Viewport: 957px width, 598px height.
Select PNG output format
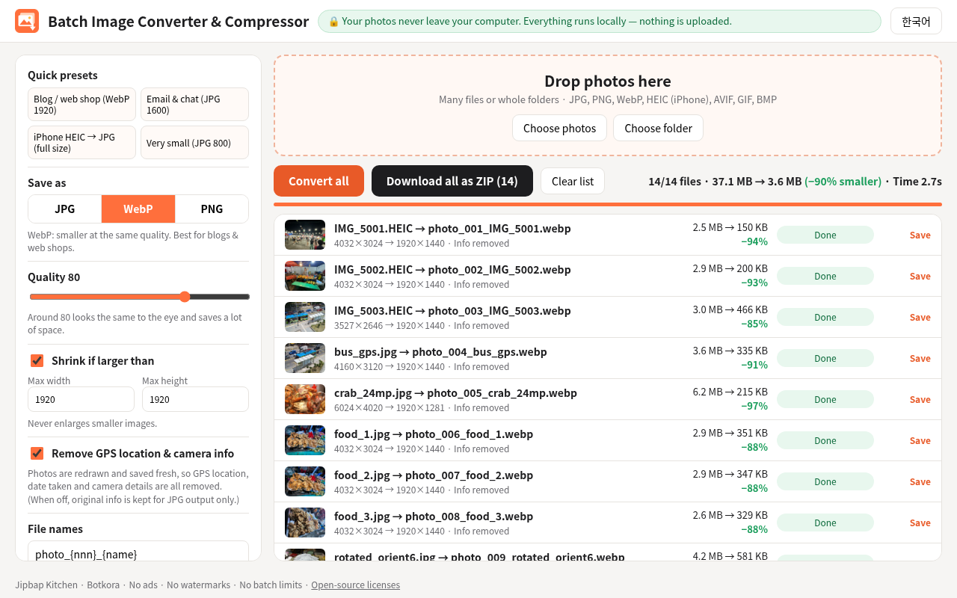tap(212, 209)
